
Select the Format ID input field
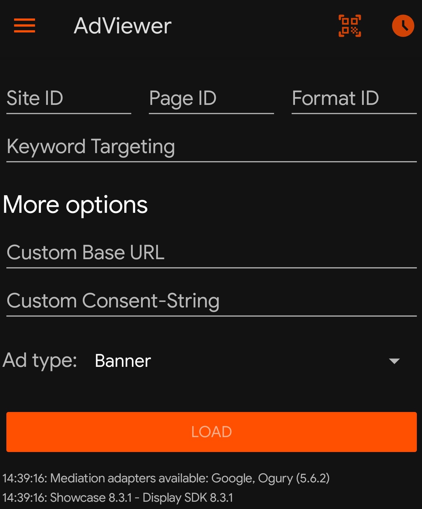pos(354,99)
